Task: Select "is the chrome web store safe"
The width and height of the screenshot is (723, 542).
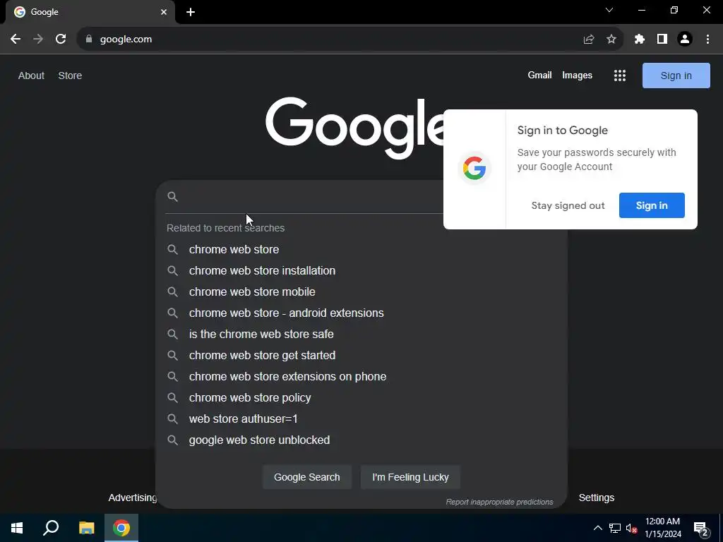Action: (361, 334)
